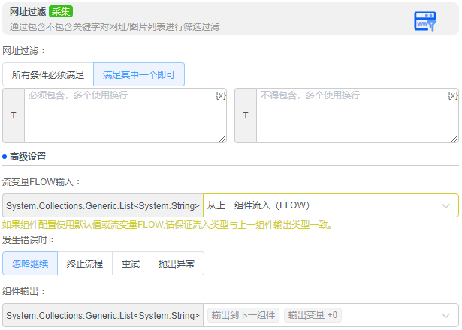Choose 忽略继续 on error

click(31, 263)
